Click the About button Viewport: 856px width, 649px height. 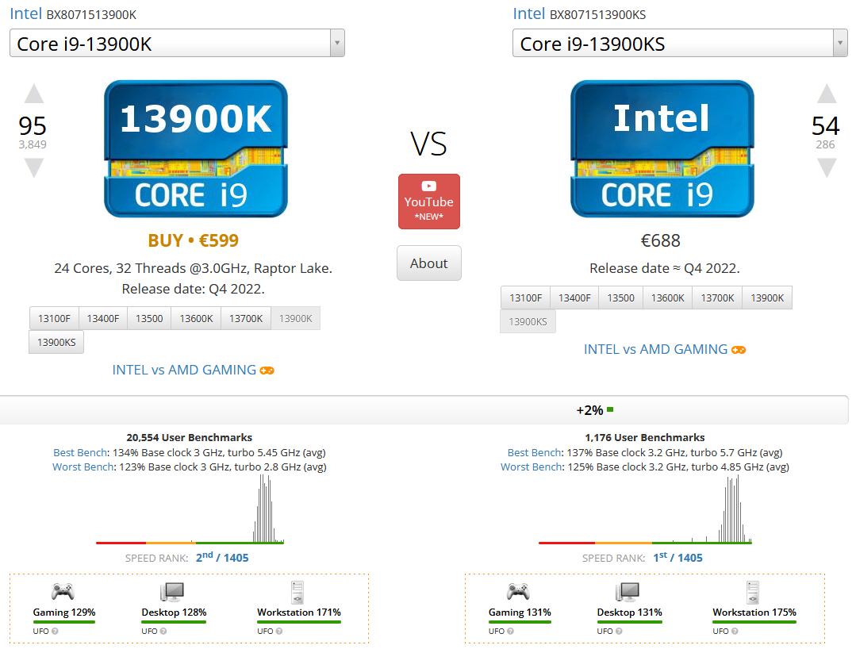click(429, 263)
